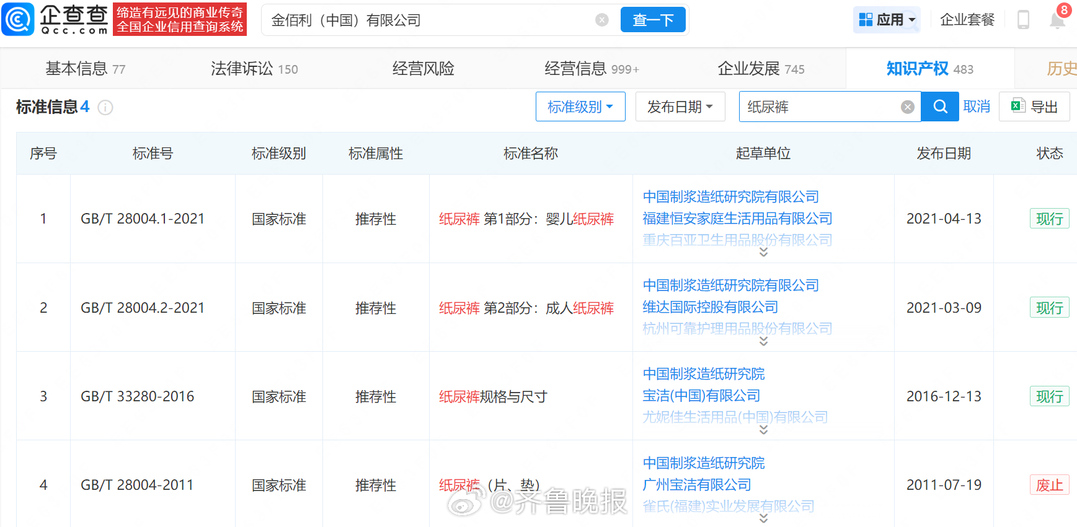The width and height of the screenshot is (1077, 527).
Task: Open 雀氏(福建)实业发展有限公司 link
Action: point(728,506)
